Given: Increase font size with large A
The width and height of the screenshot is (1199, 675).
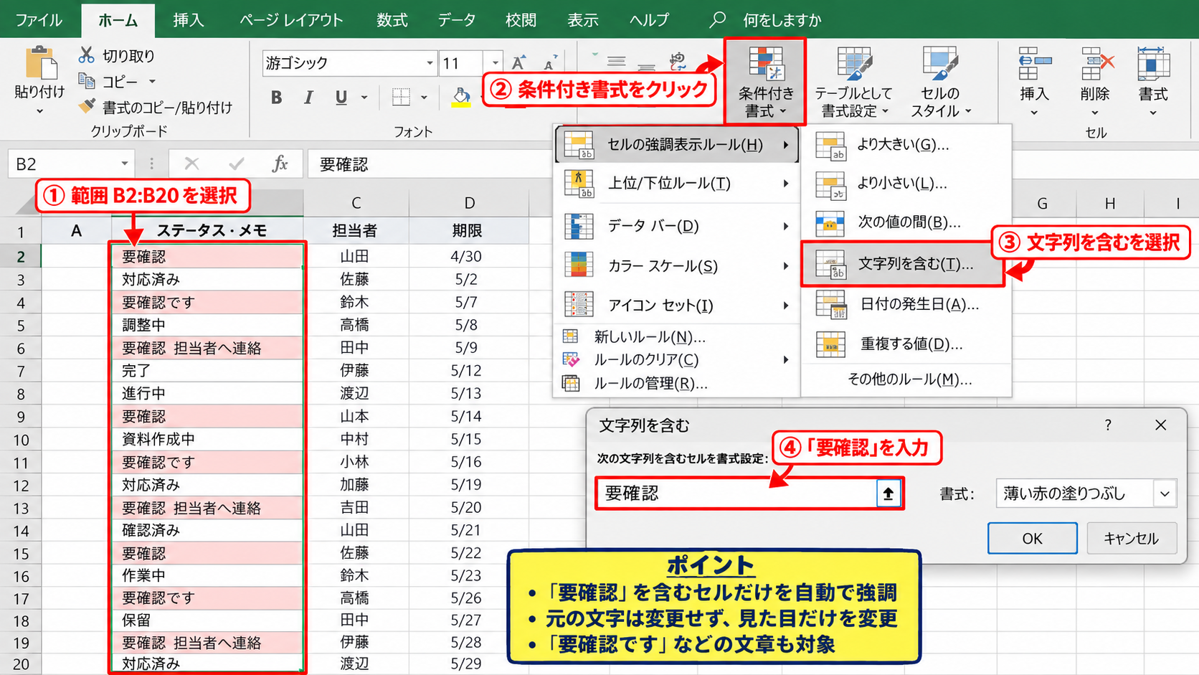Looking at the screenshot, I should [518, 62].
